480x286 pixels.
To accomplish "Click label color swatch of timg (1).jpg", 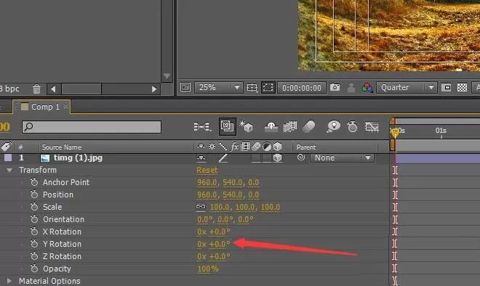I will [8, 158].
